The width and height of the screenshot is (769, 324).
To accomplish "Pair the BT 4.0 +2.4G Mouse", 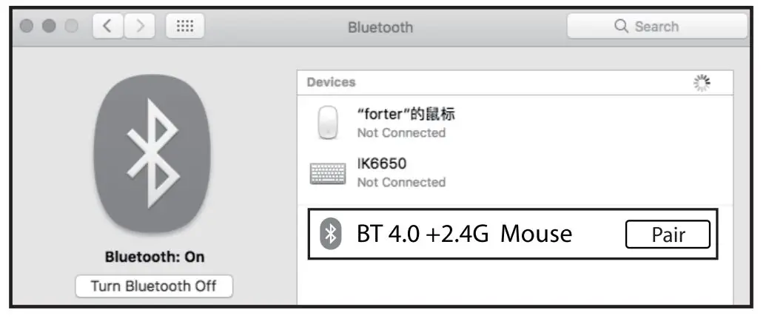I will point(668,235).
